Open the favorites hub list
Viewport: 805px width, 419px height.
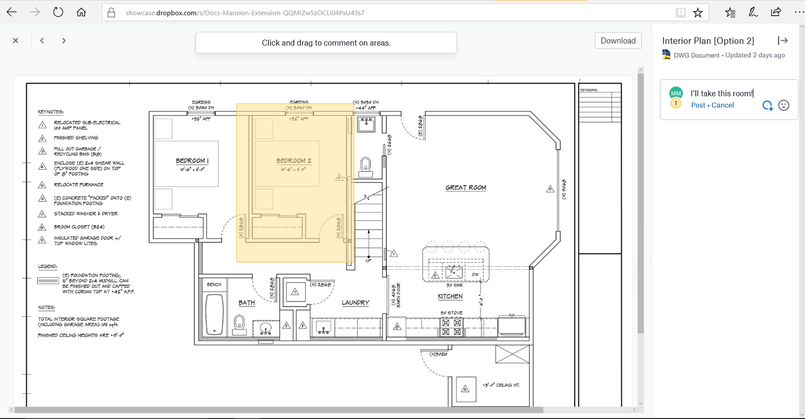tap(730, 13)
